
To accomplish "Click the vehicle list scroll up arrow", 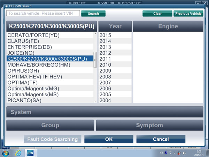I will [95, 33].
